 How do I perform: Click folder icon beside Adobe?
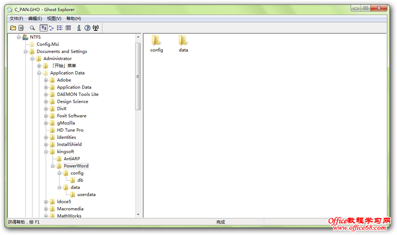click(x=52, y=80)
